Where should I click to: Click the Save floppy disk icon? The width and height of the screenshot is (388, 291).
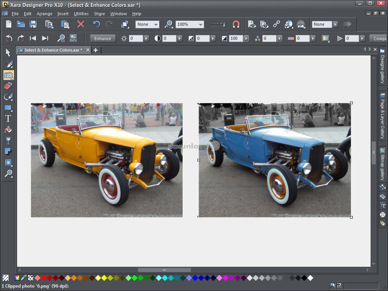pos(33,24)
